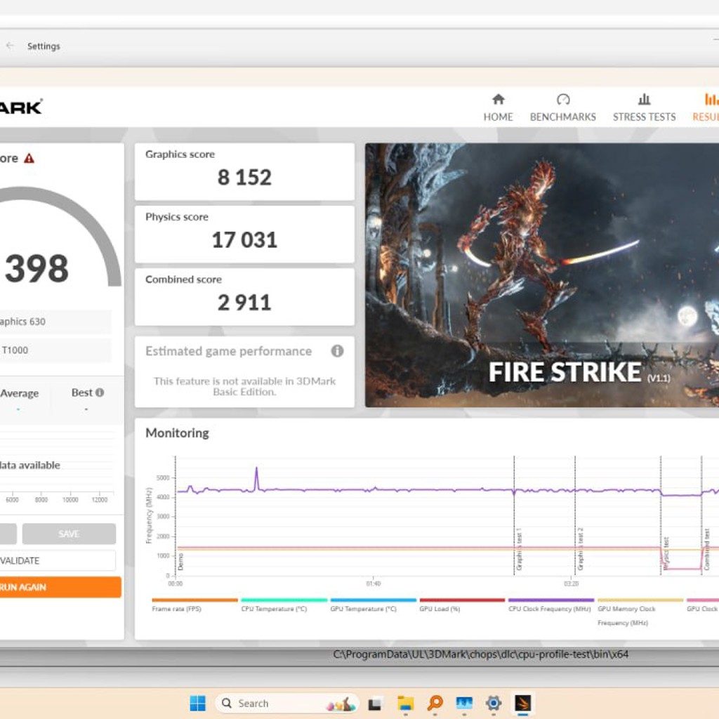The width and height of the screenshot is (719, 719).
Task: Click the info icon beside Best
Action: [x=100, y=393]
